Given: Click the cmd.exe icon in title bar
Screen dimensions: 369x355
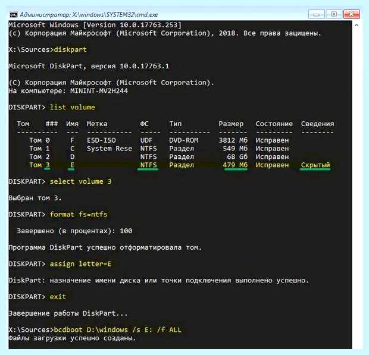Looking at the screenshot, I should coord(14,15).
